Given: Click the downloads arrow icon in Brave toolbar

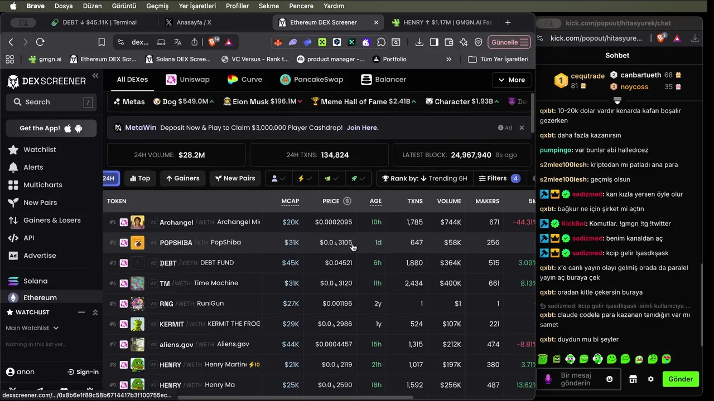Looking at the screenshot, I should coord(419,42).
